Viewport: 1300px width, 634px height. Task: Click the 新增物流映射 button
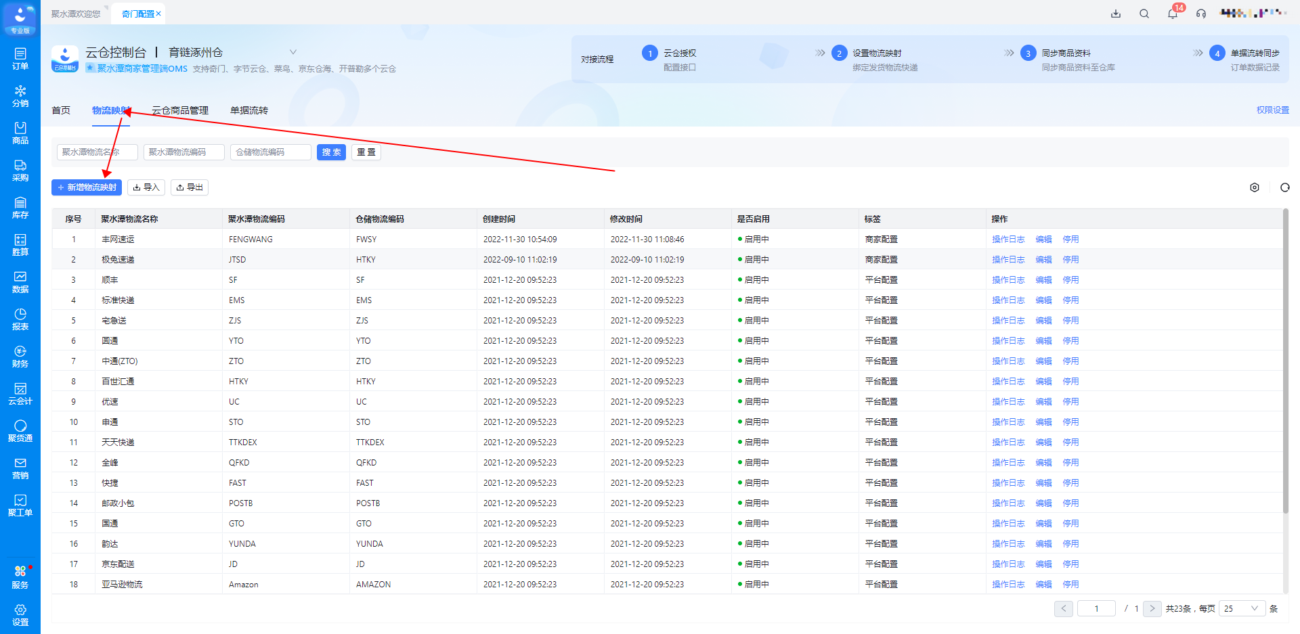click(87, 187)
